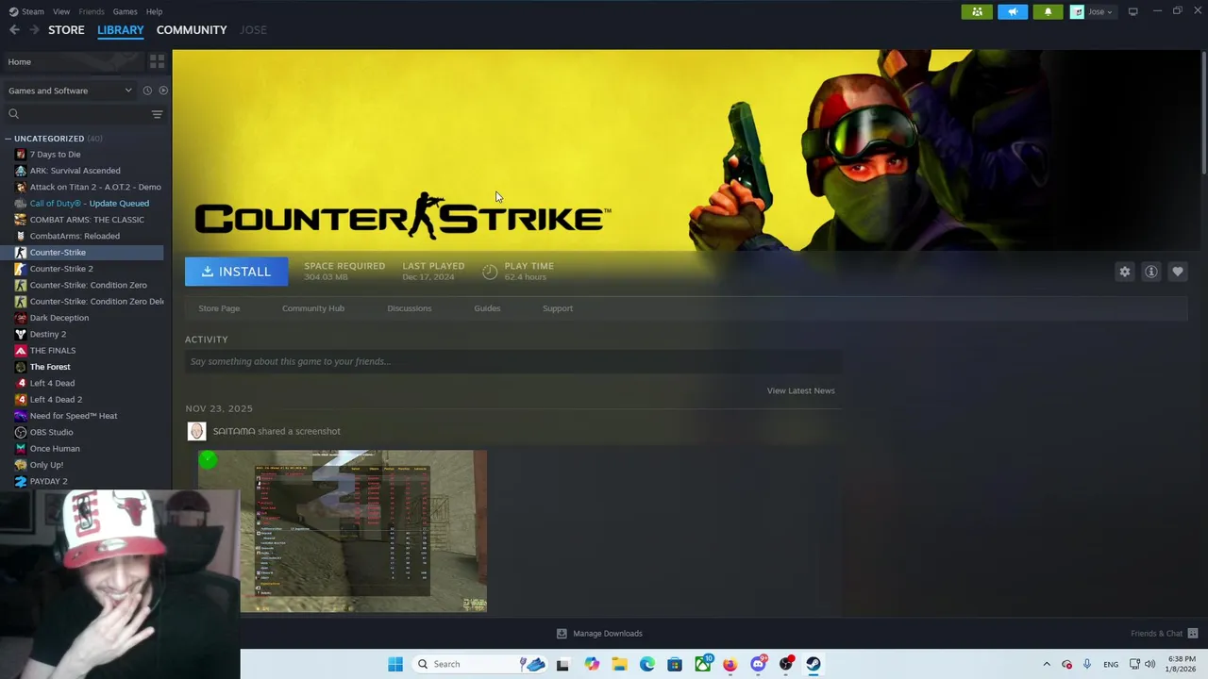Viewport: 1208px width, 679px height.
Task: Select Counter-Strike 2 in library
Action: coord(61,269)
